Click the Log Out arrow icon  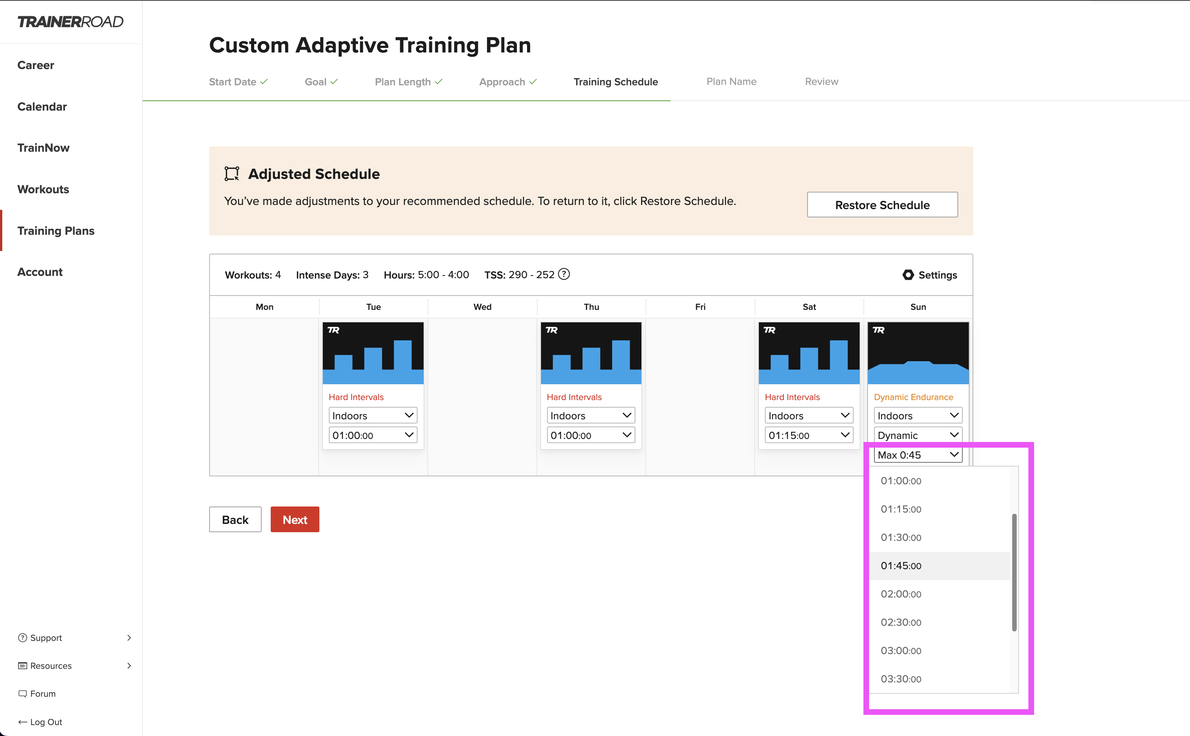tap(22, 722)
